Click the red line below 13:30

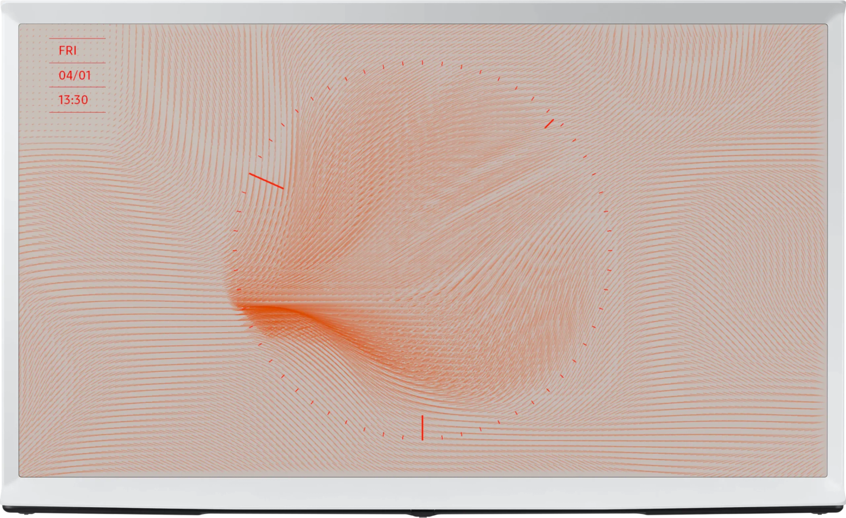77,112
